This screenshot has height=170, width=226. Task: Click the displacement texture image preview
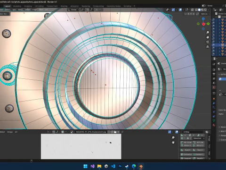pos(81,146)
